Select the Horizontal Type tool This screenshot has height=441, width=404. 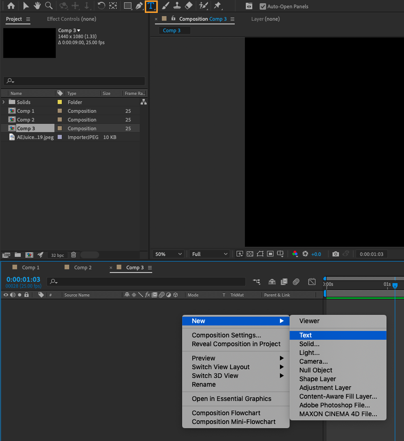tap(151, 6)
